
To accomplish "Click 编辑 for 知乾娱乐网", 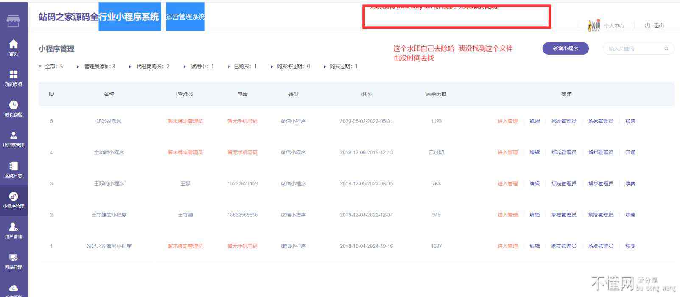I will 534,121.
